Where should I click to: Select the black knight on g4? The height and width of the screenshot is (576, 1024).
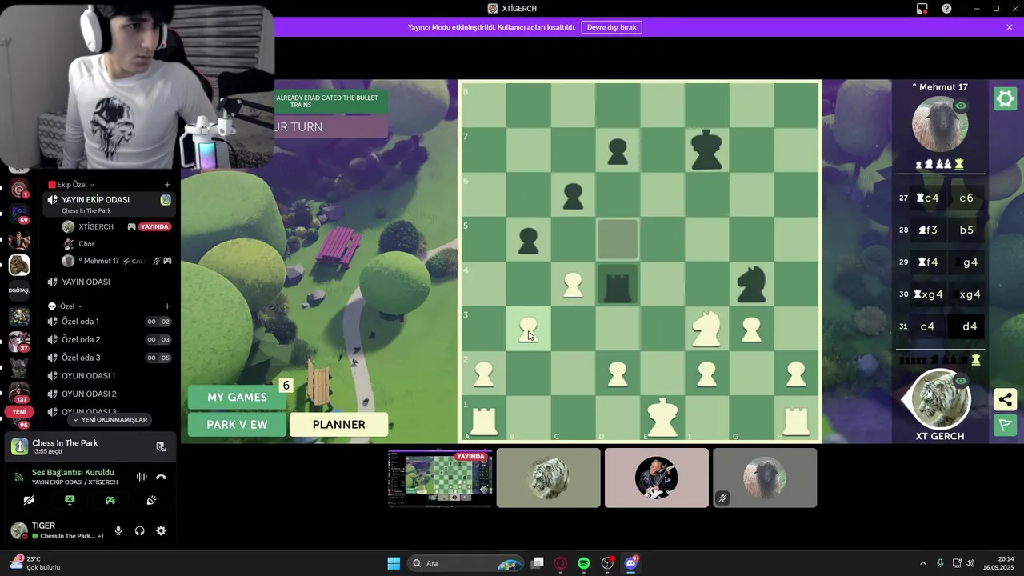tap(751, 284)
